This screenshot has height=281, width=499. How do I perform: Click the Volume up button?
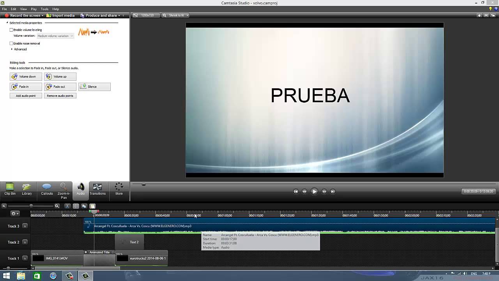(x=60, y=76)
